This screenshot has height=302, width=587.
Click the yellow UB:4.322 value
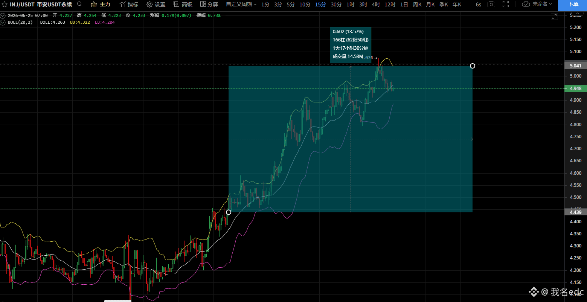coord(80,22)
